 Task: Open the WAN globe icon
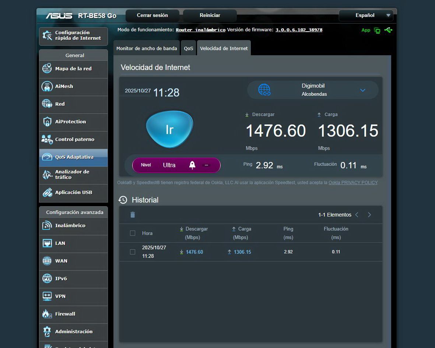[47, 261]
